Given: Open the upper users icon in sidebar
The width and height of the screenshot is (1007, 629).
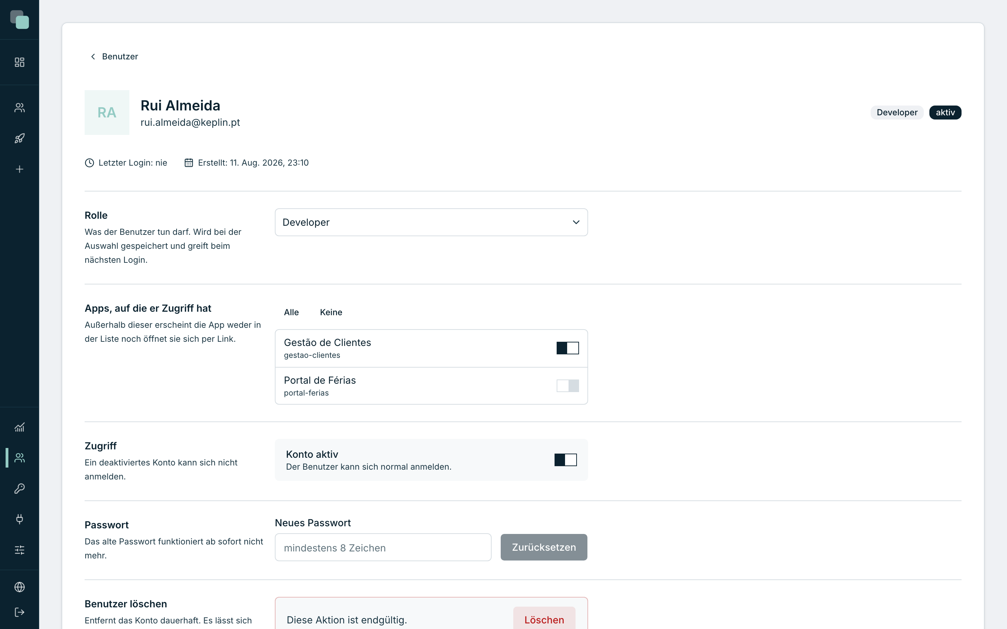Looking at the screenshot, I should [20, 108].
